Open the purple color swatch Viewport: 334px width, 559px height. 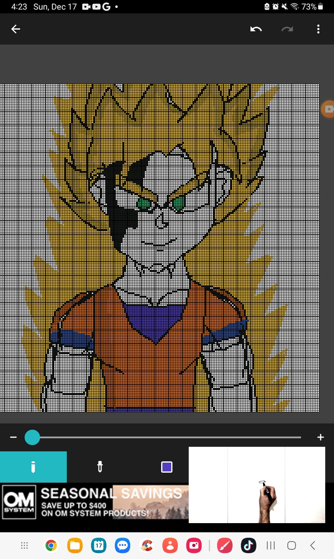167,467
